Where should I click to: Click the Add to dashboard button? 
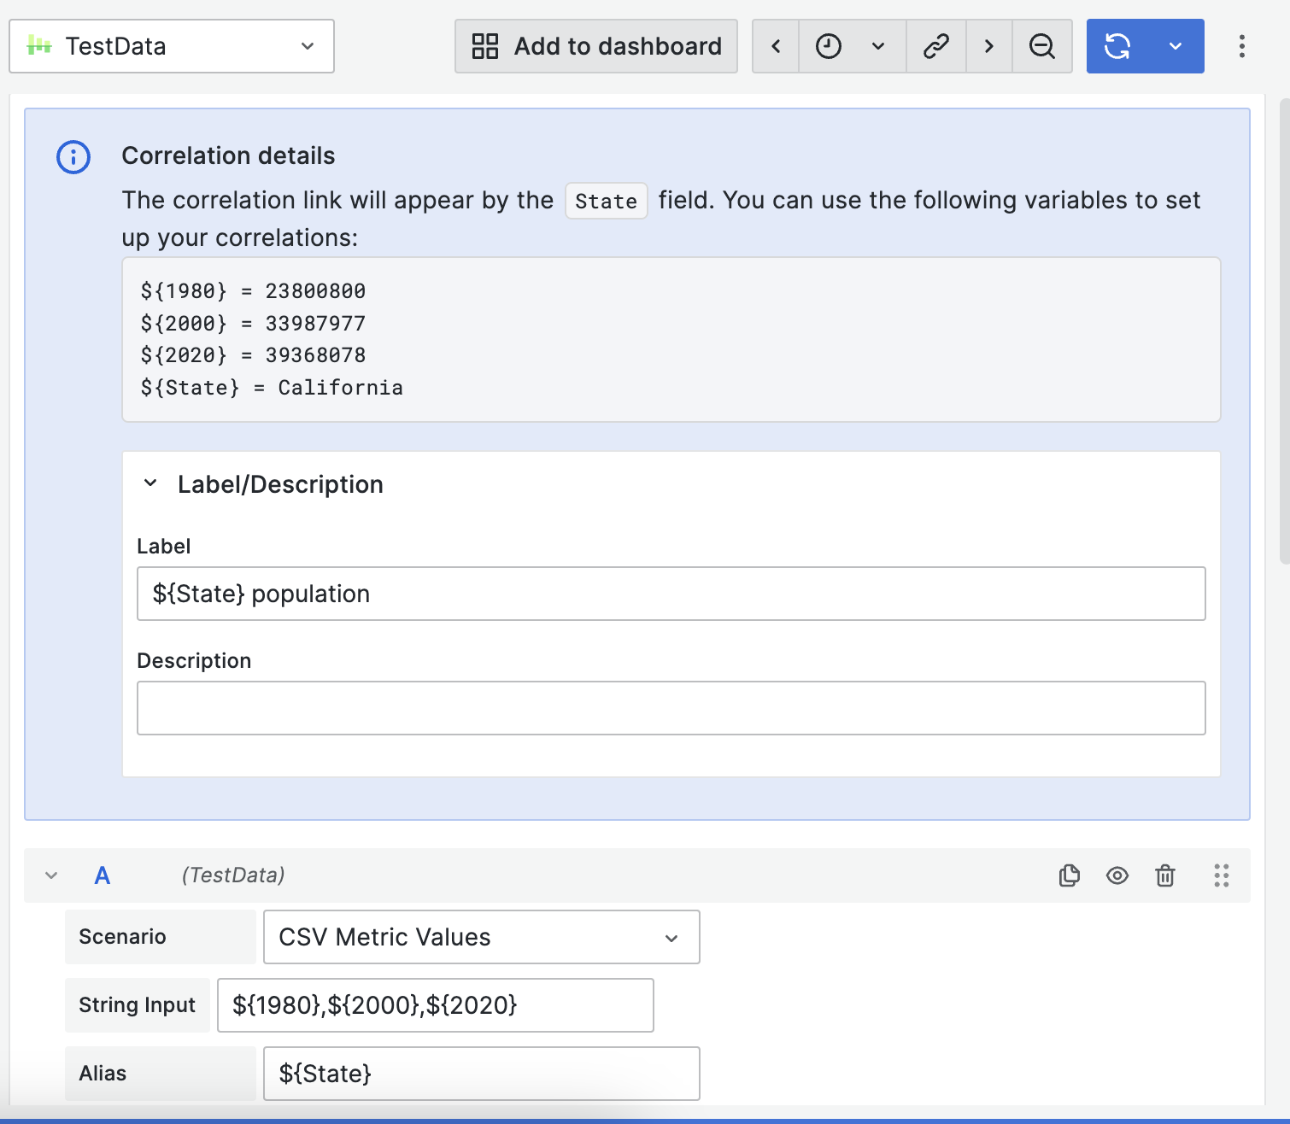click(595, 46)
